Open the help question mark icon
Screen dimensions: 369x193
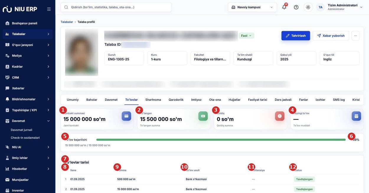click(x=296, y=7)
